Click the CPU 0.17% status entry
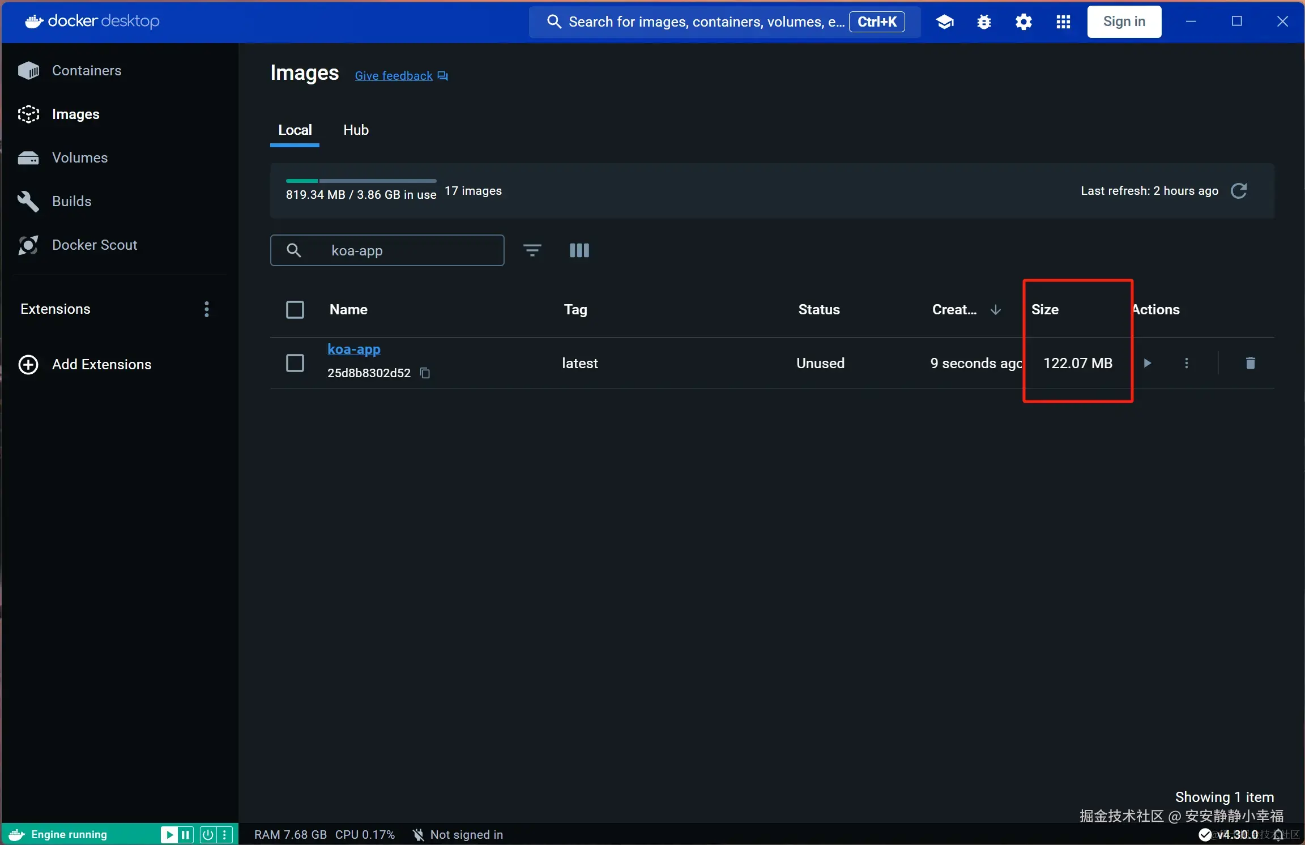Viewport: 1305px width, 845px height. coord(365,835)
